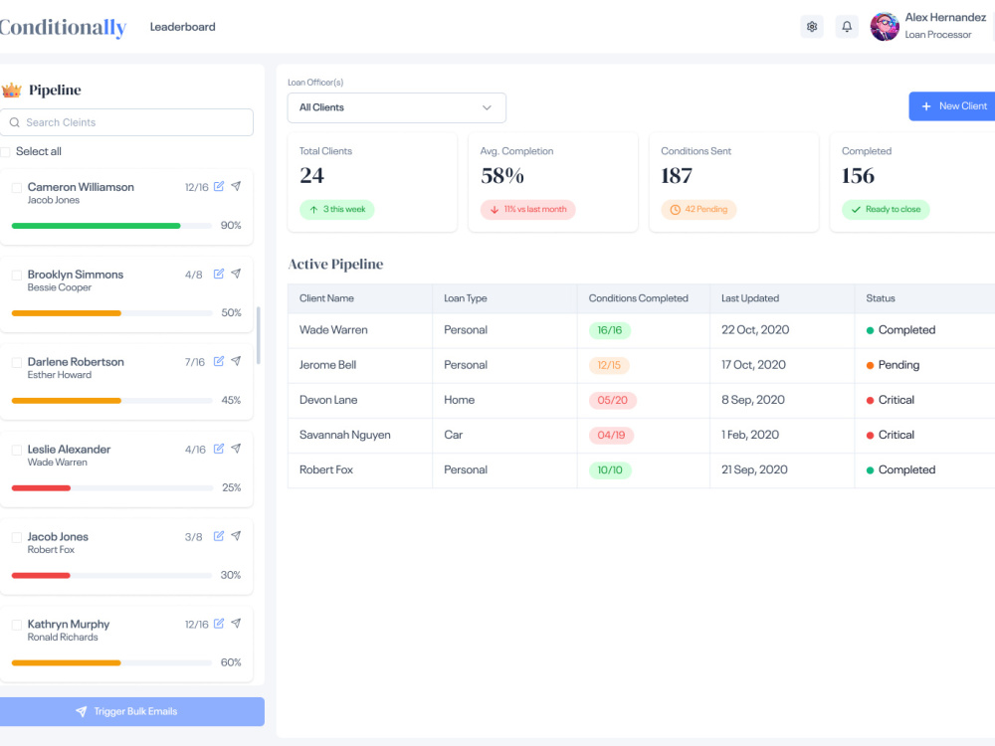
Task: Click the 05/20 conditions badge
Action: pyautogui.click(x=612, y=400)
